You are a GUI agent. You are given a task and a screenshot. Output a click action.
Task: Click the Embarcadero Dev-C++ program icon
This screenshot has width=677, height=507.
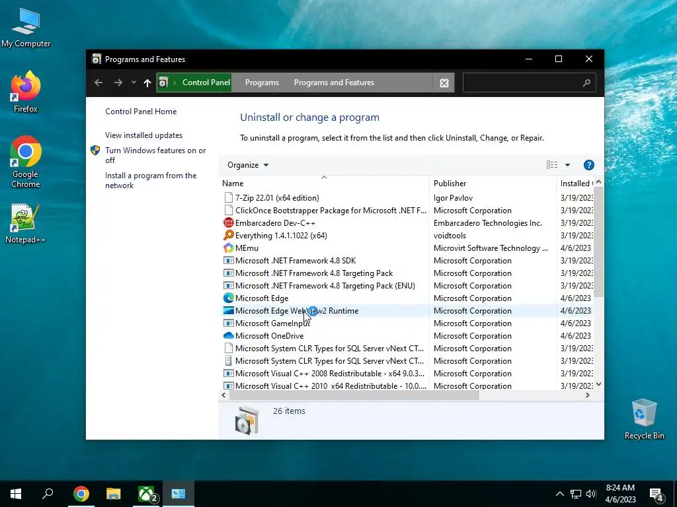pyautogui.click(x=228, y=223)
